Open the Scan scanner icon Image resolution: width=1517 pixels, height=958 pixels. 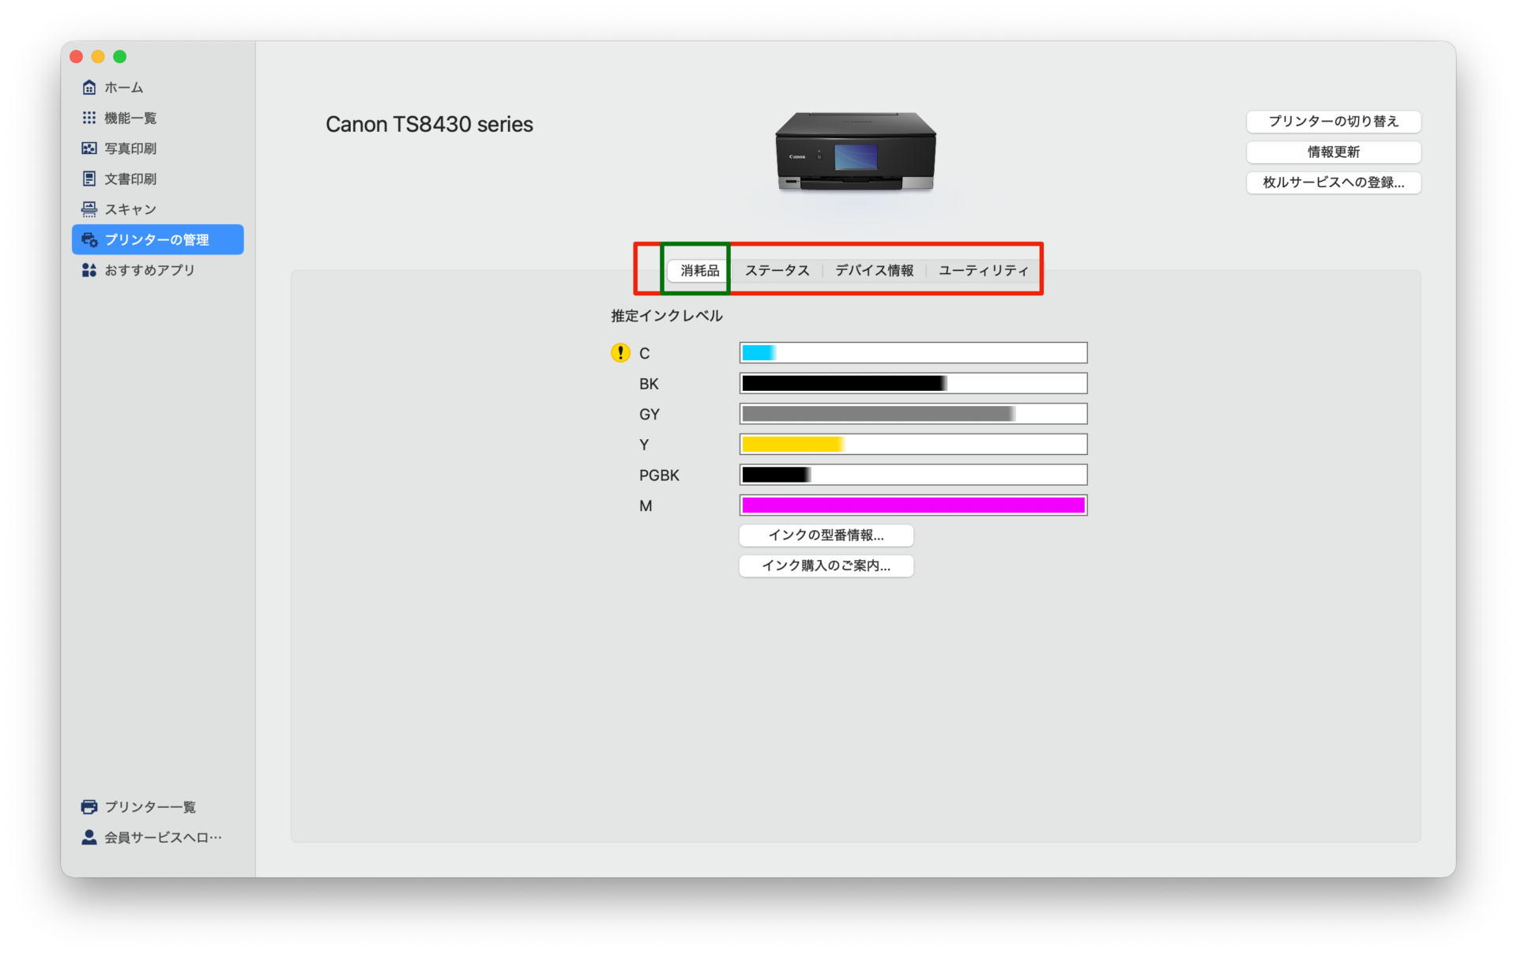89,209
